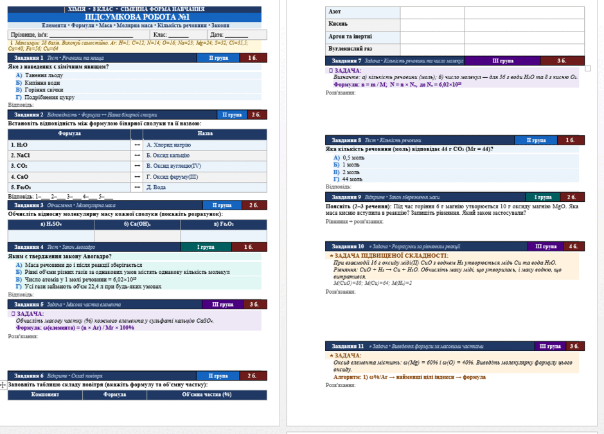
Task: Click the blank Прізвище, ім'я line
Action: [x=91, y=35]
